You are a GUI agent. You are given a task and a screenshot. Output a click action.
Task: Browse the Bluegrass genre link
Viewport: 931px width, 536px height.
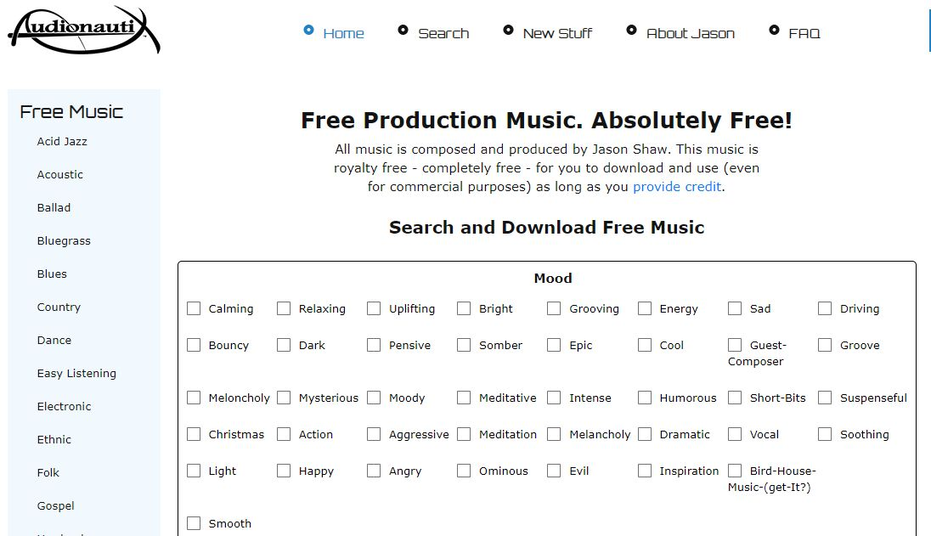coord(64,241)
